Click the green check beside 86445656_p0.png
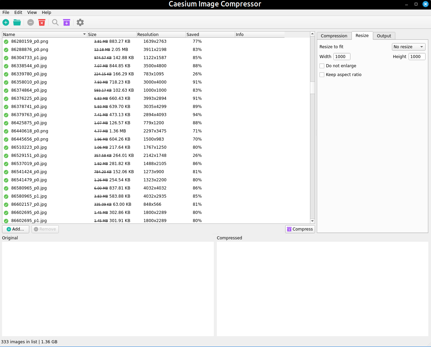The width and height of the screenshot is (431, 347). (6, 139)
